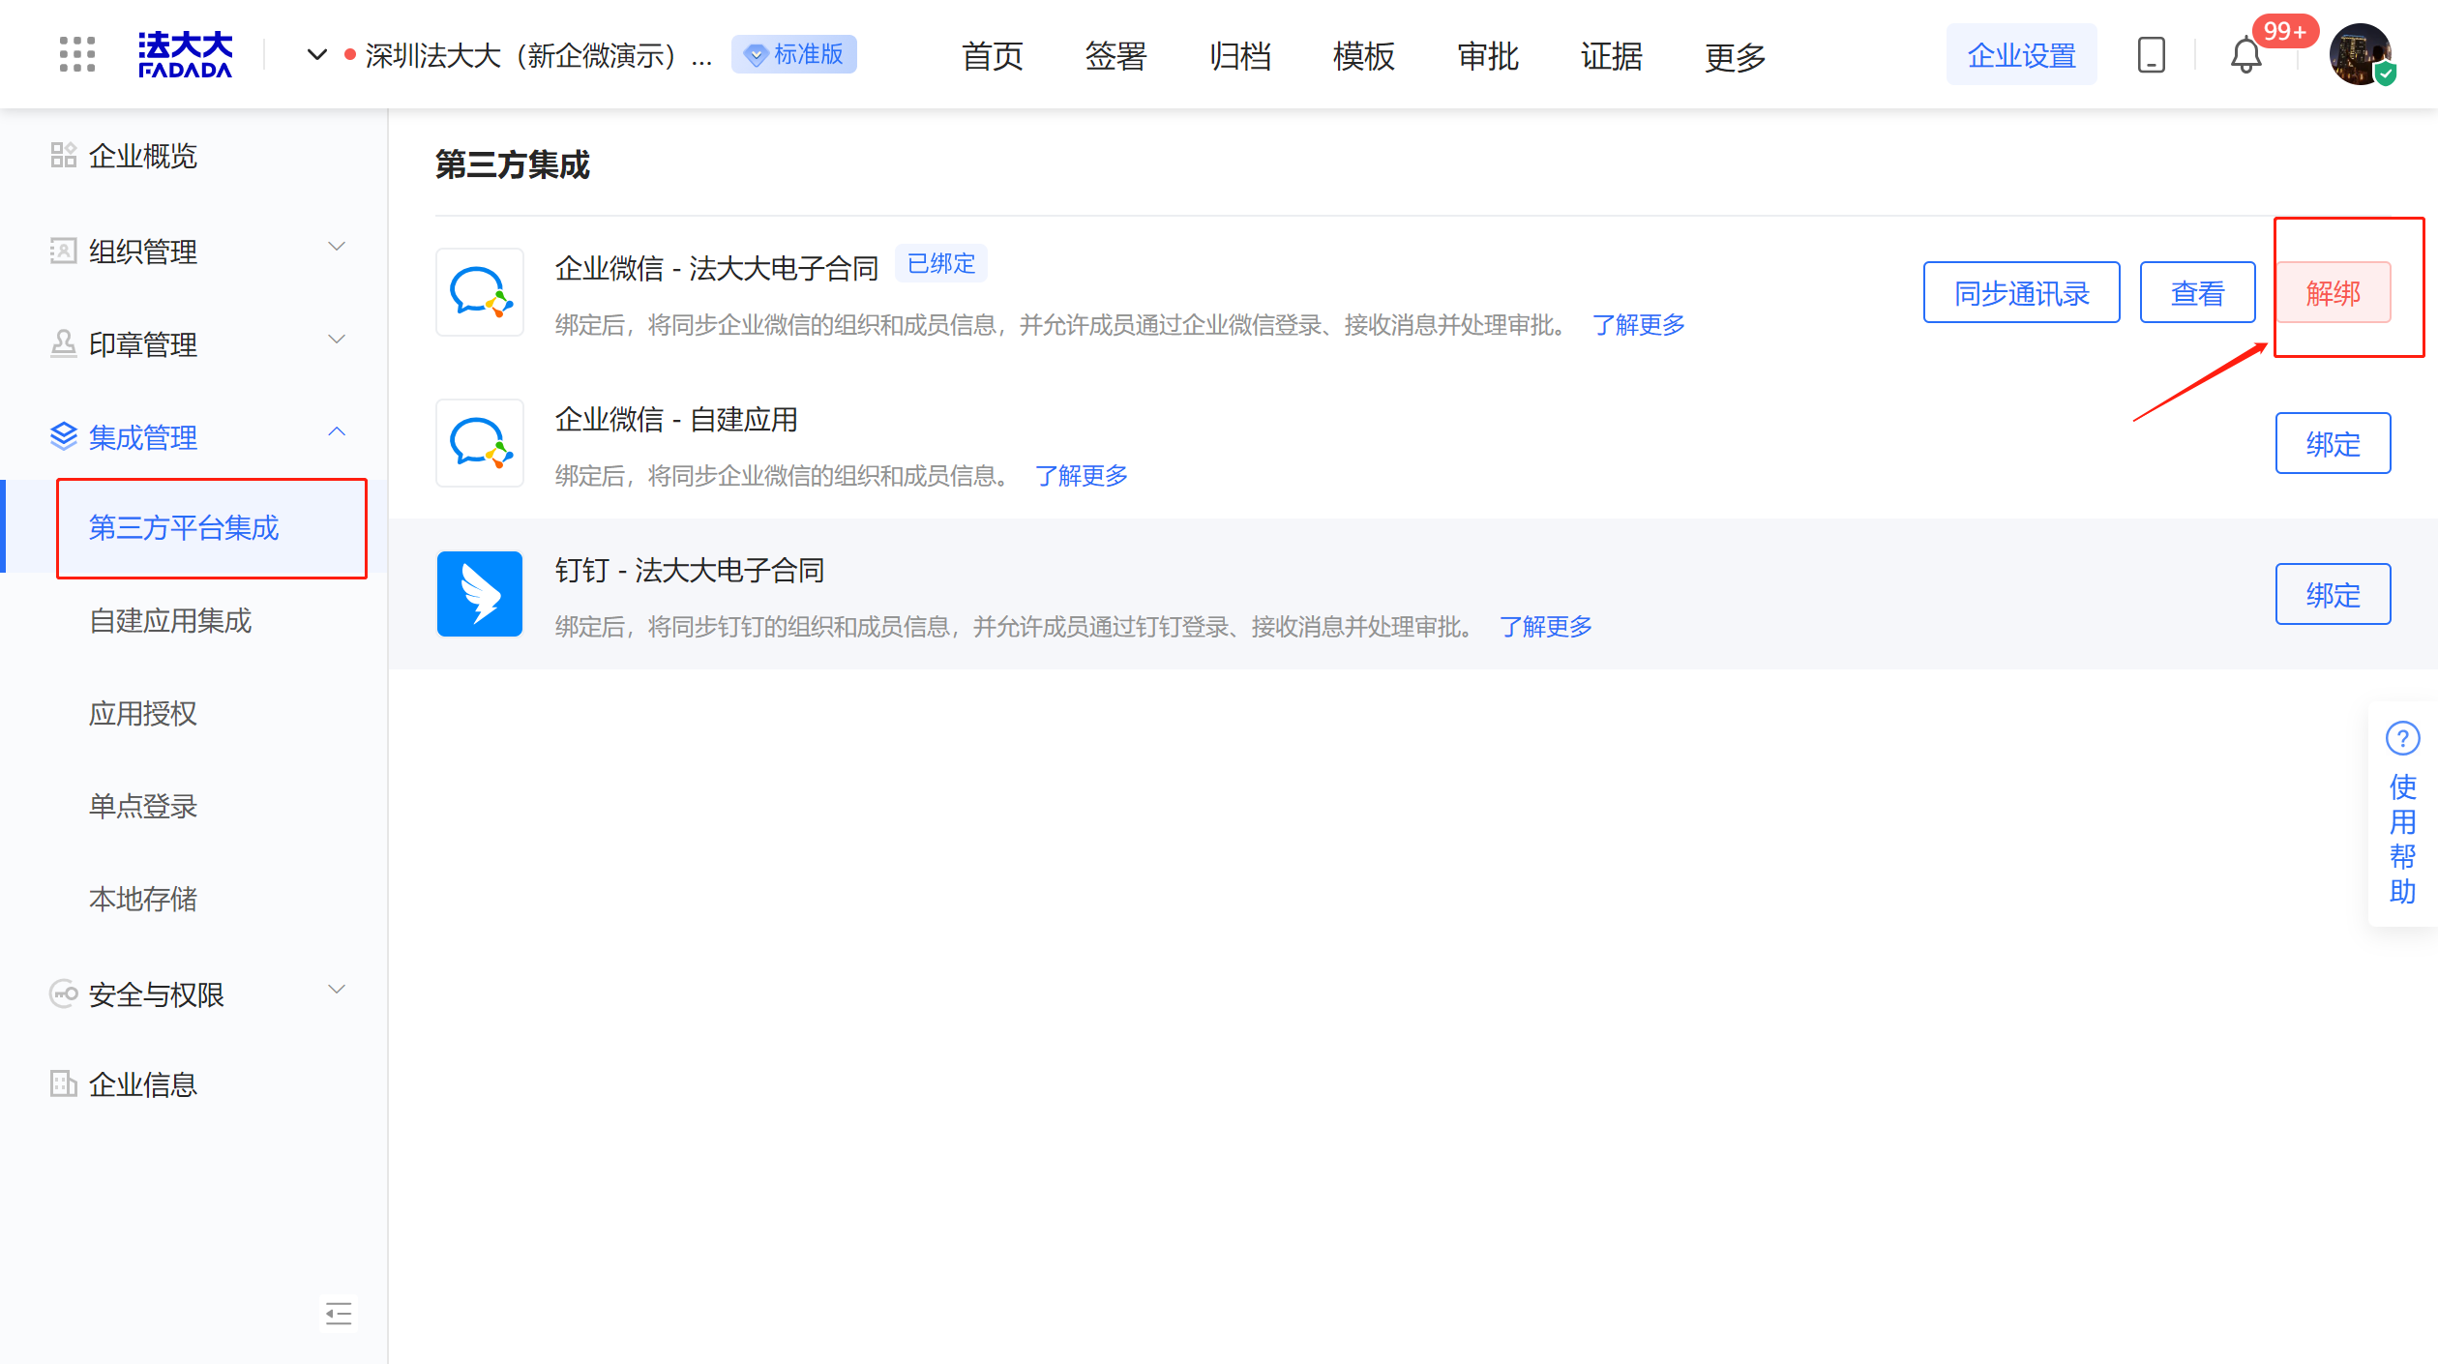Click 绑定 for 企业微信 自建应用
The height and width of the screenshot is (1364, 2438).
tap(2334, 443)
